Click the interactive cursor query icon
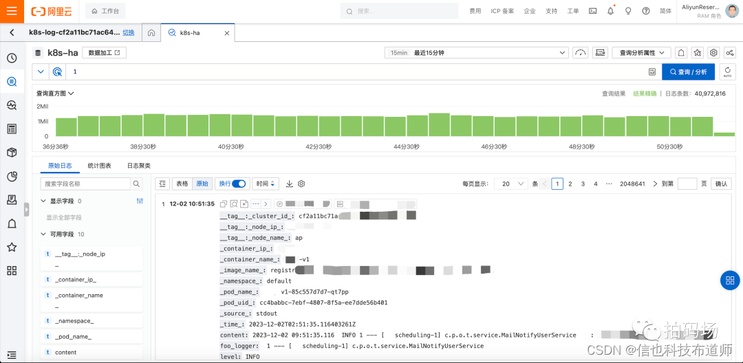The width and height of the screenshot is (743, 363). click(57, 72)
